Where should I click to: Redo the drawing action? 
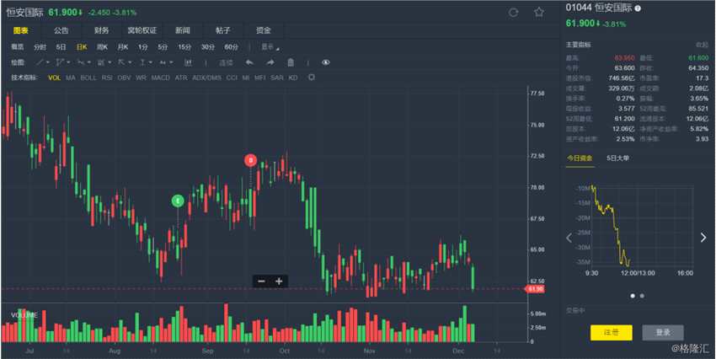(x=270, y=62)
